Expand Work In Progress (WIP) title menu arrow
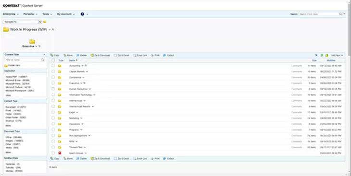The image size is (351, 176). point(50,30)
